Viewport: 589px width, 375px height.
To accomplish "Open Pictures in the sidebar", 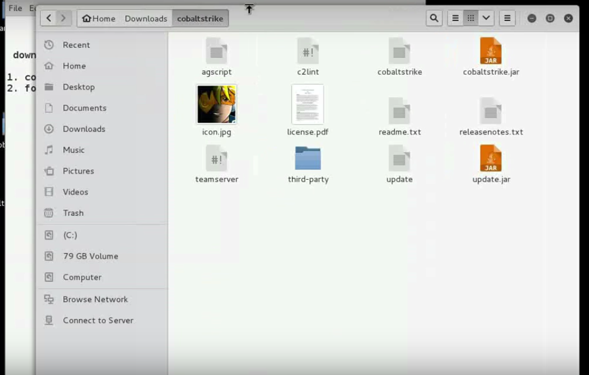I will [102, 171].
